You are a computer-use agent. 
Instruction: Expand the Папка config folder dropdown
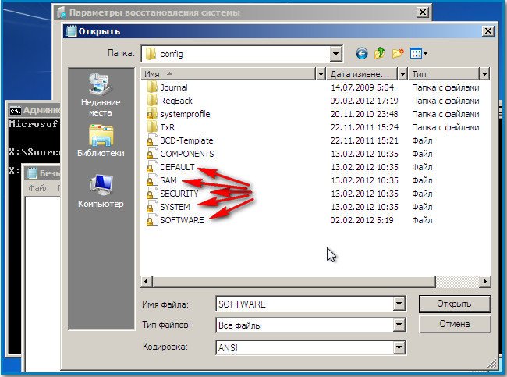(x=336, y=54)
